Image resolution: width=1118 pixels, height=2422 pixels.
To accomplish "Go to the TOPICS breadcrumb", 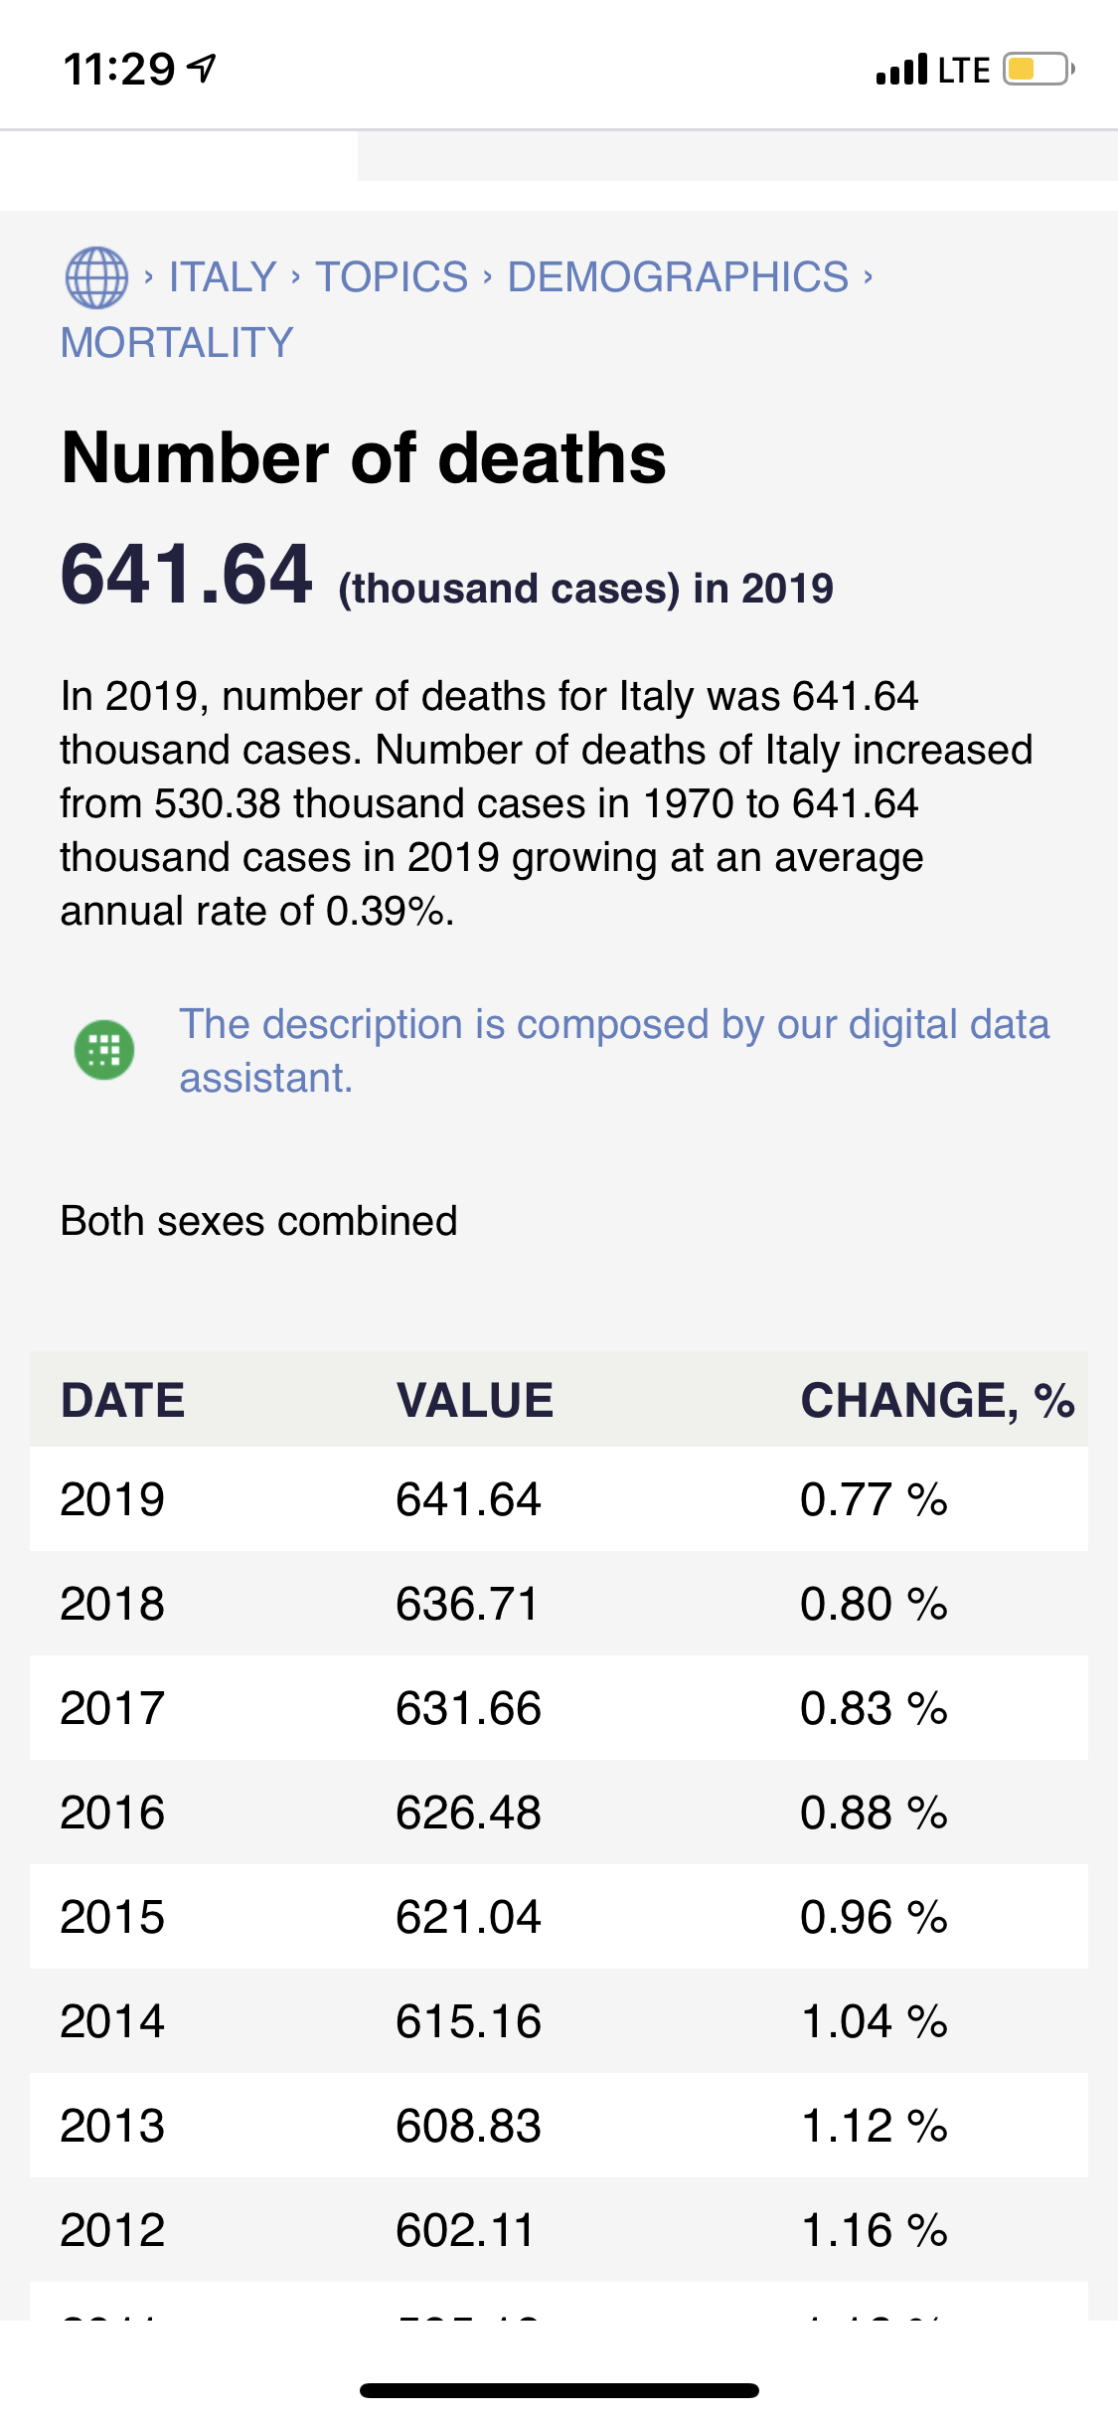I will click(x=392, y=277).
